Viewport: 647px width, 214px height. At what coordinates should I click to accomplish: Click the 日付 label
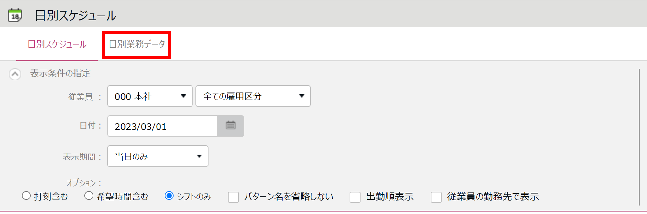[x=87, y=125]
